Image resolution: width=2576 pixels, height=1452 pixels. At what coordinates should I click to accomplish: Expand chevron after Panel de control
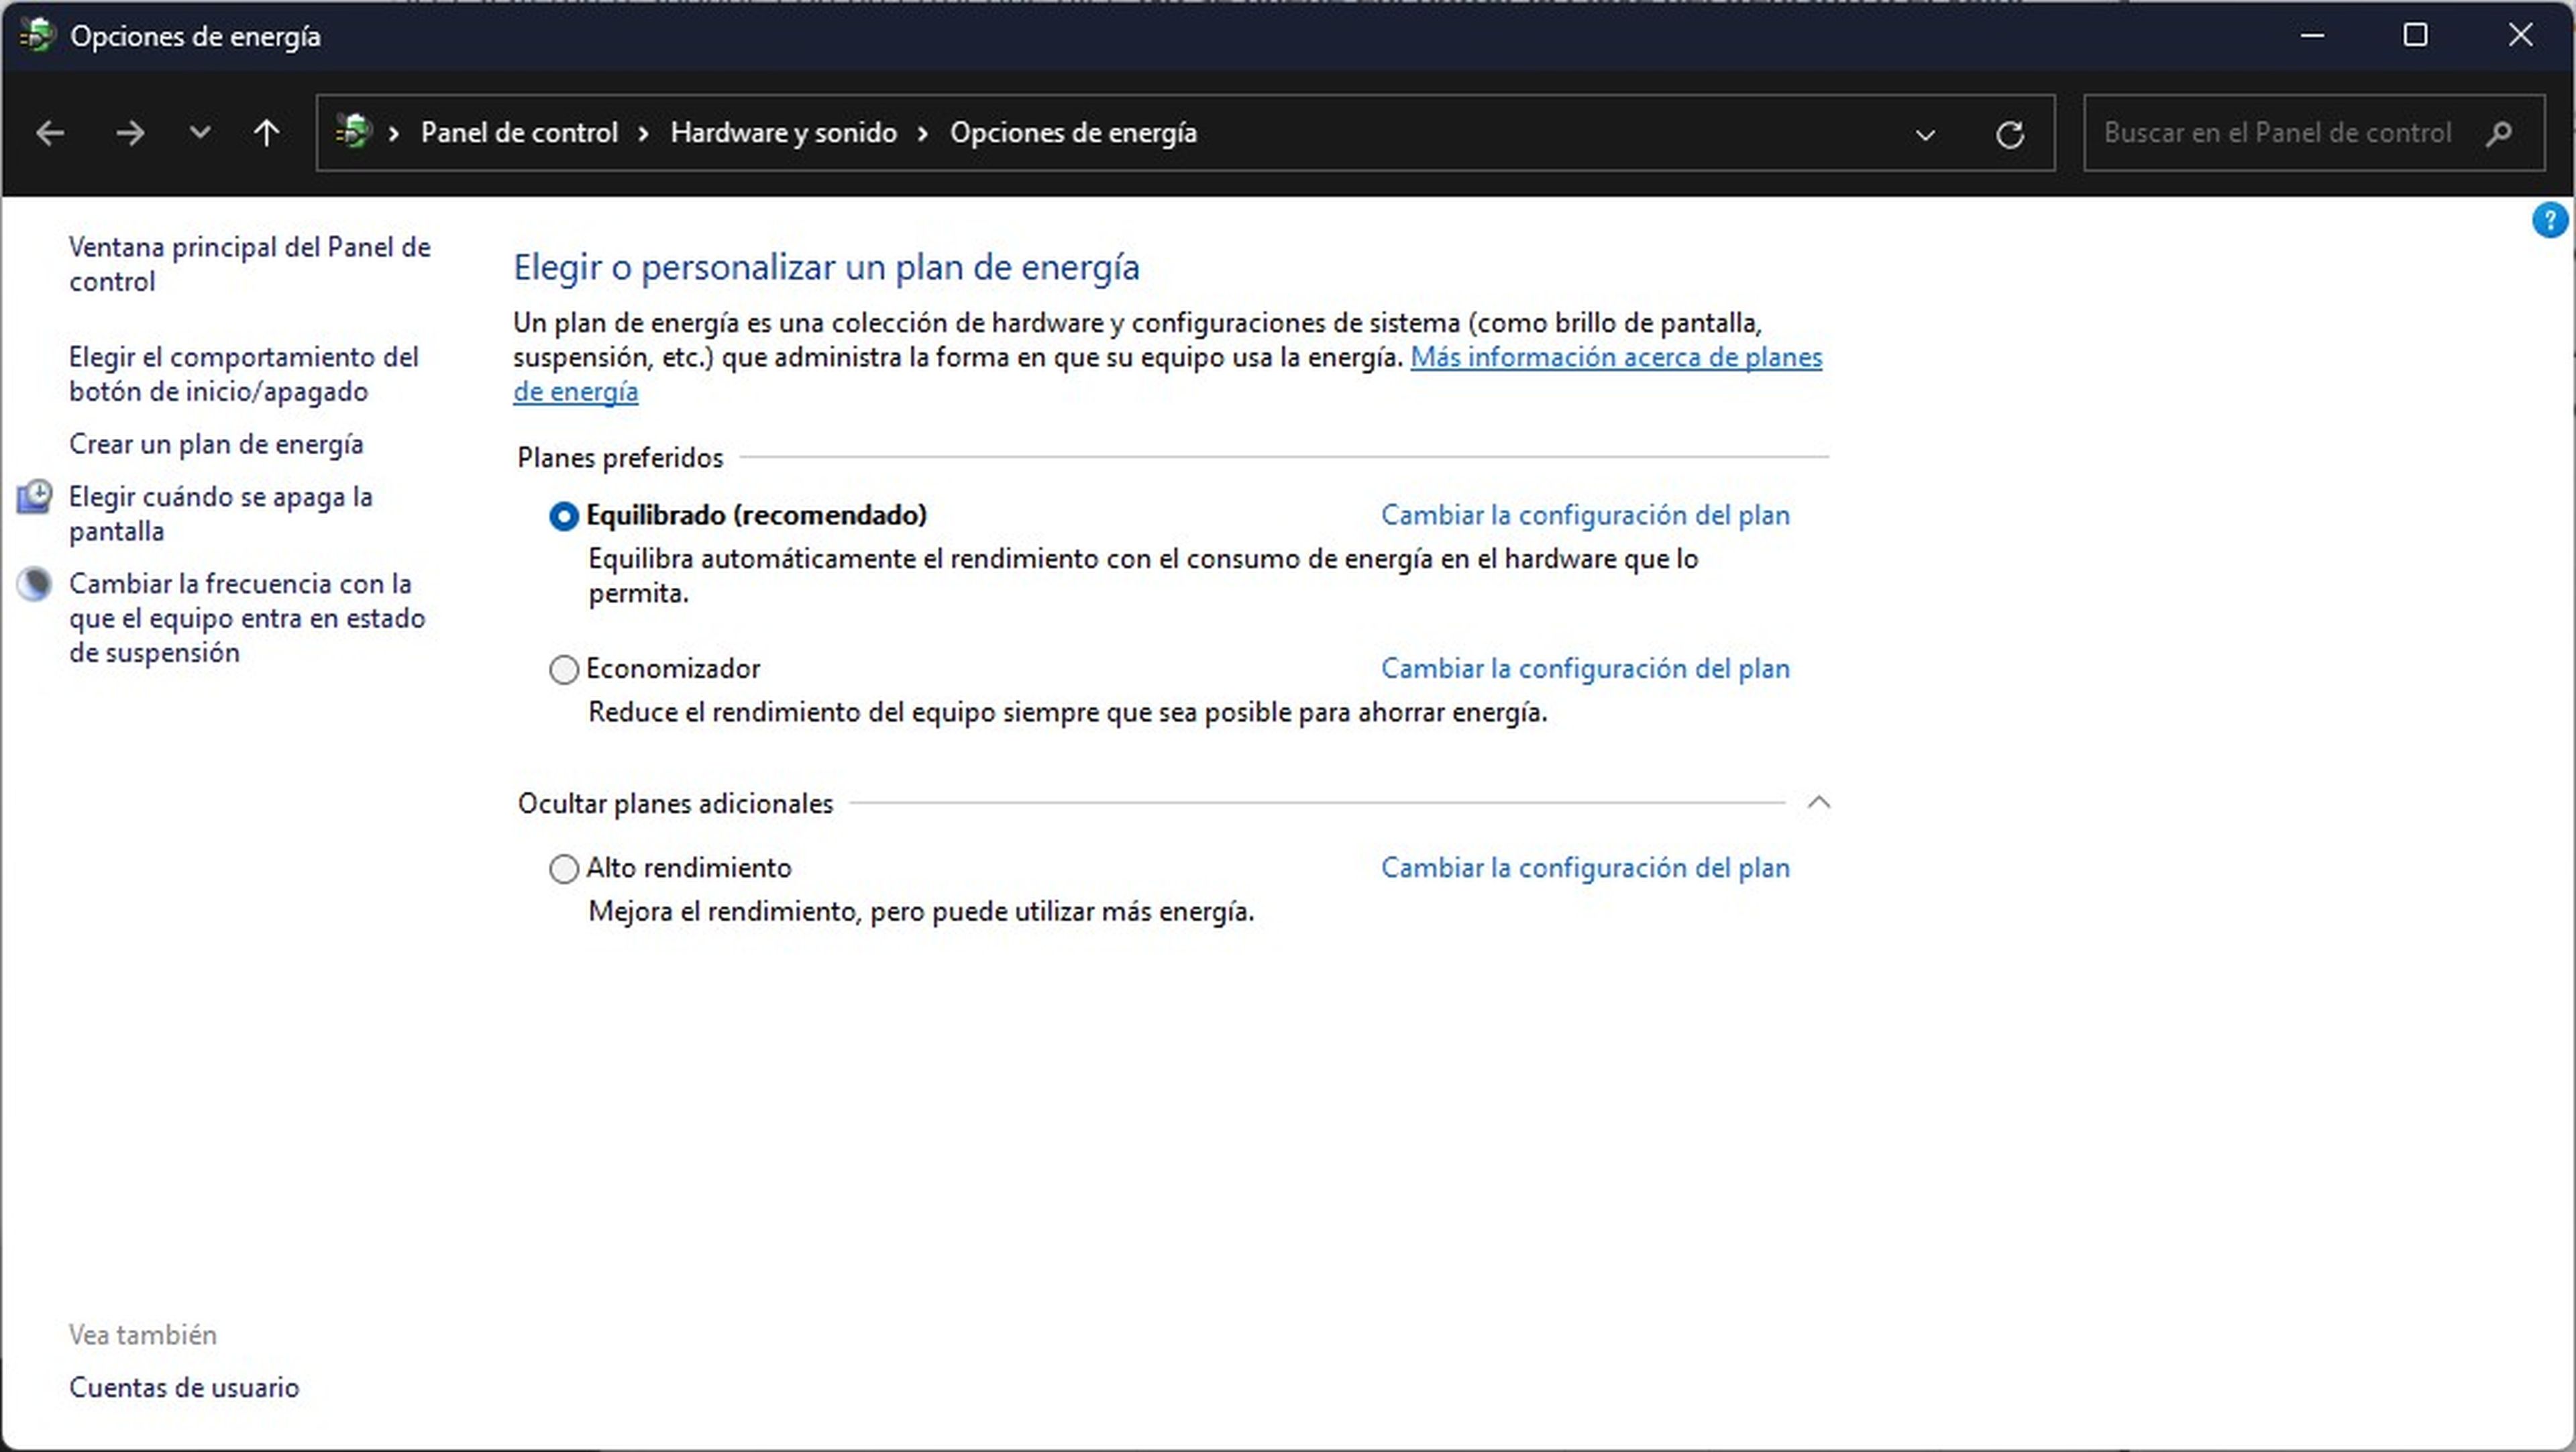[644, 133]
